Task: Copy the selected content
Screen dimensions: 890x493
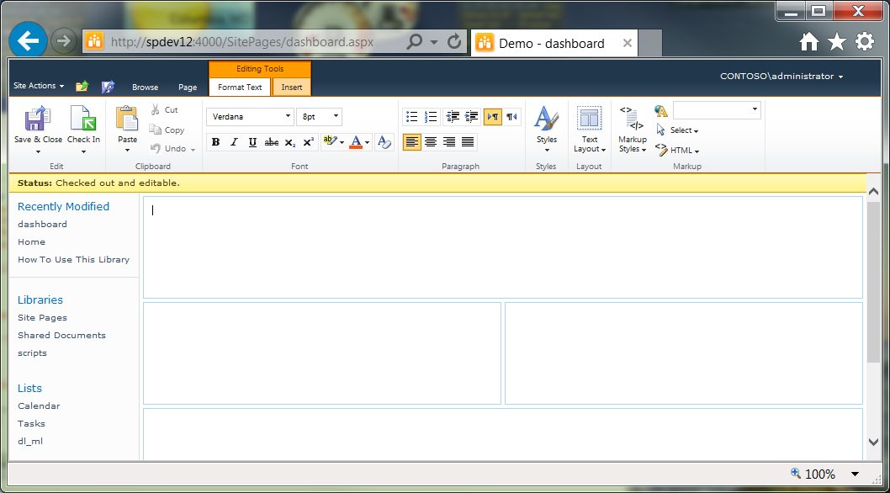Action: coord(167,130)
